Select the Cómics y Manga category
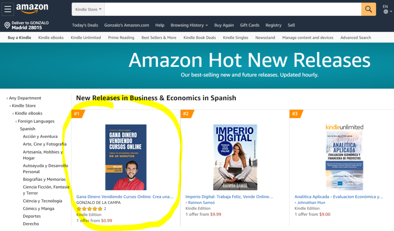 point(38,209)
